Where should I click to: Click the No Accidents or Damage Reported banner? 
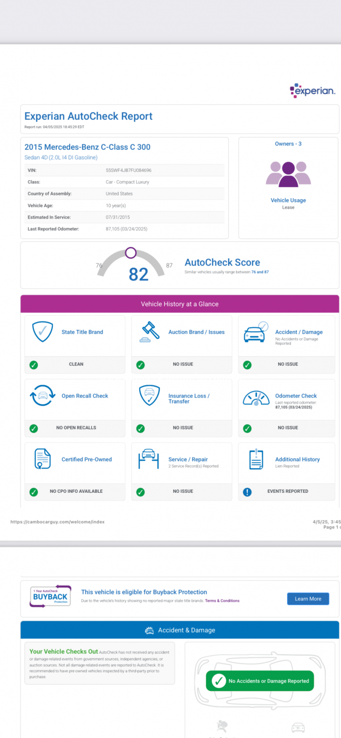coord(259,681)
